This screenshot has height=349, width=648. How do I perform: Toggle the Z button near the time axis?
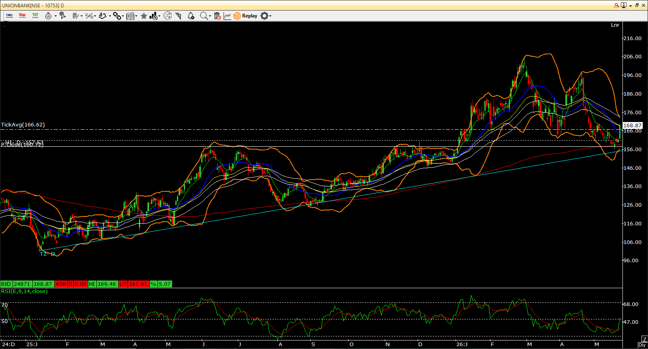644,339
